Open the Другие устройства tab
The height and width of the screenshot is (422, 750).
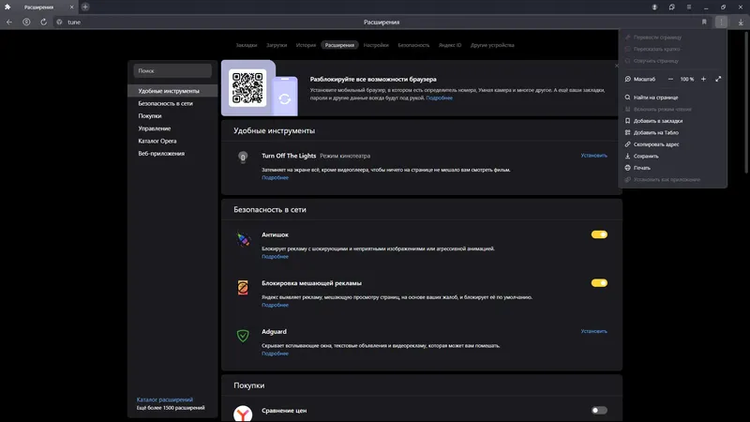click(x=492, y=45)
